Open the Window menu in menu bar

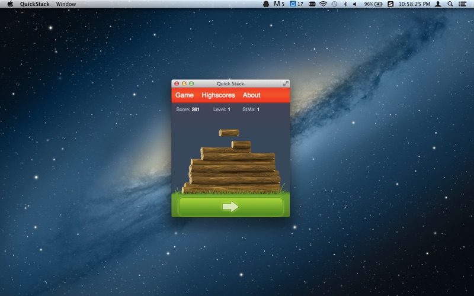tap(66, 4)
